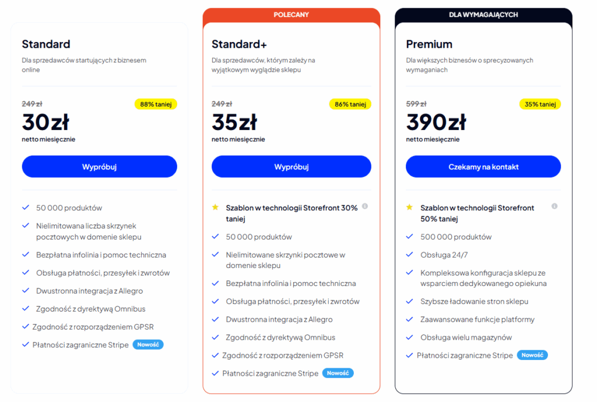
Task: Click info icon beside Standard+ Storefront template
Action: point(365,206)
